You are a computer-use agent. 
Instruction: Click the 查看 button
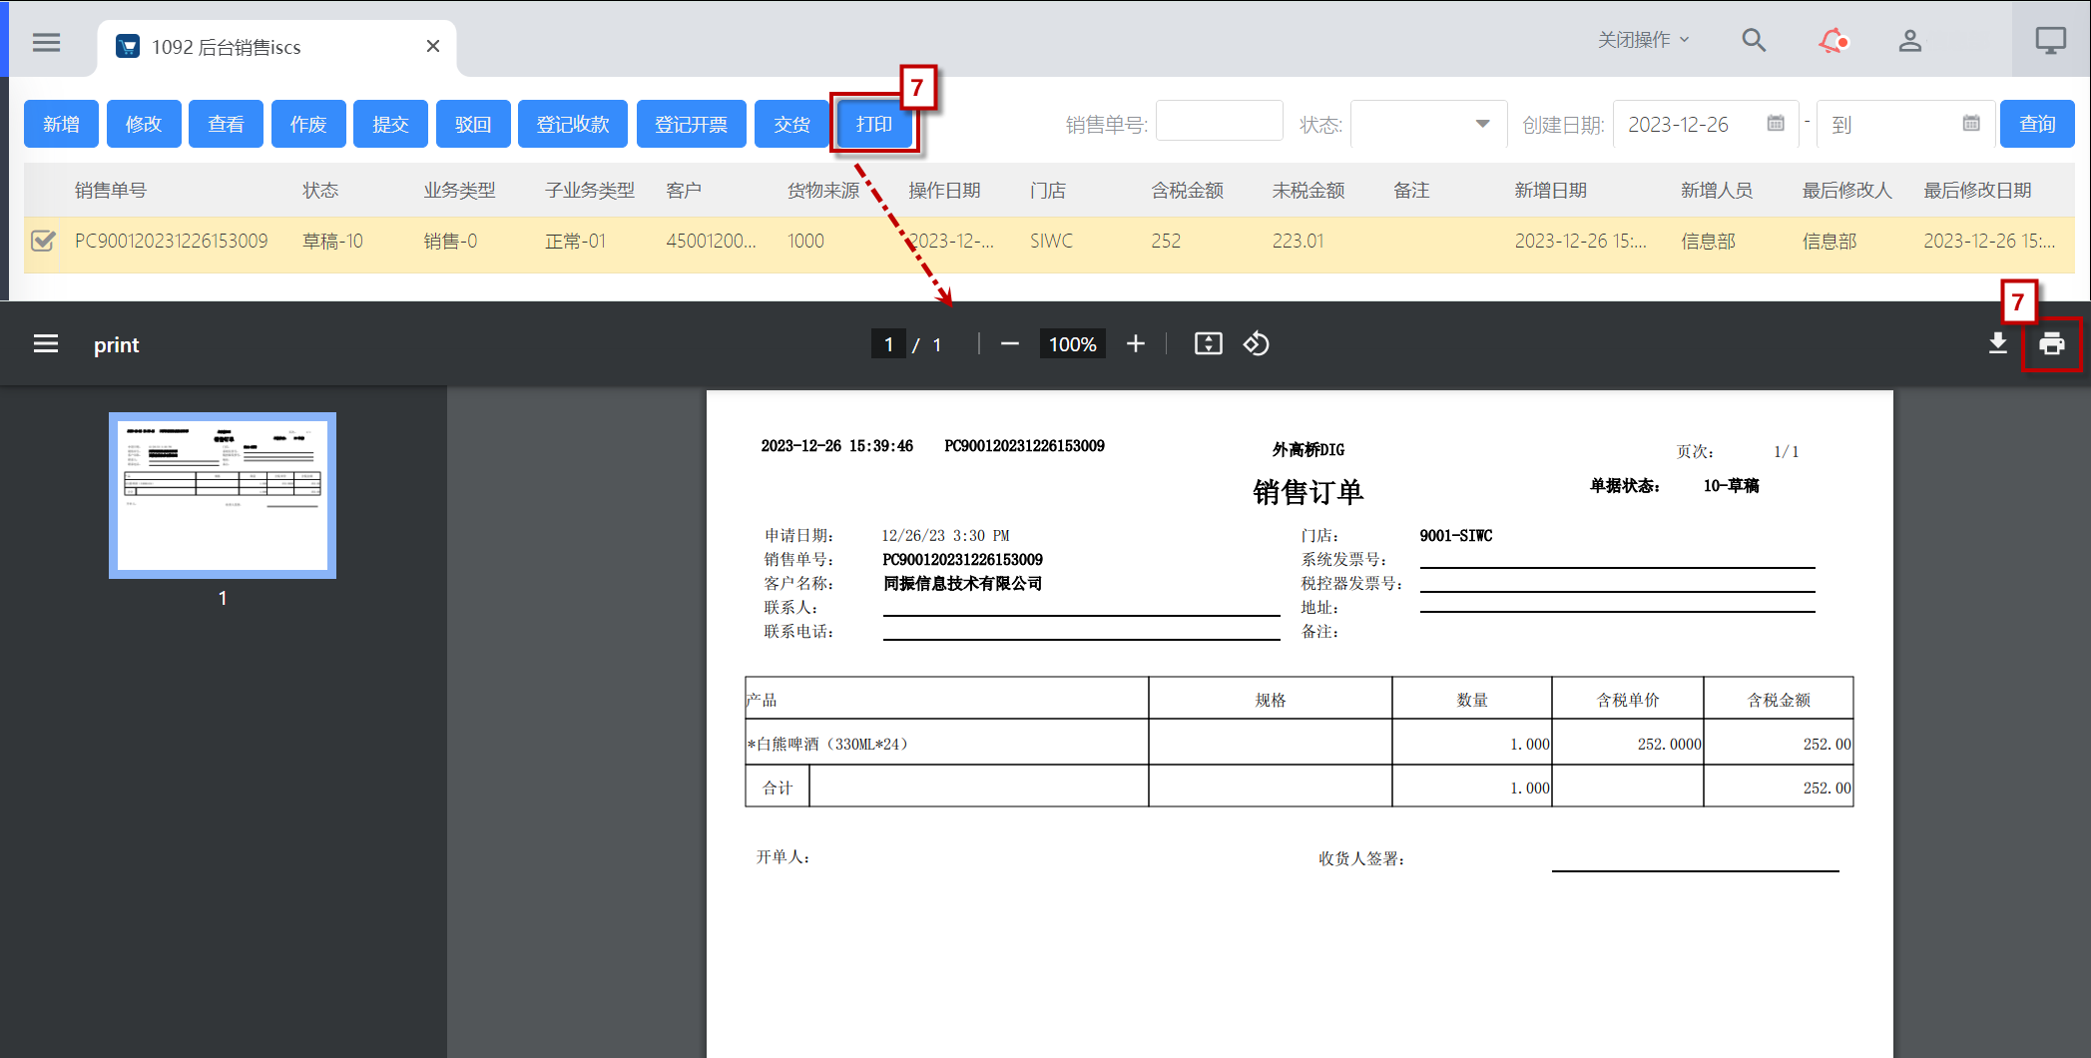[x=226, y=124]
